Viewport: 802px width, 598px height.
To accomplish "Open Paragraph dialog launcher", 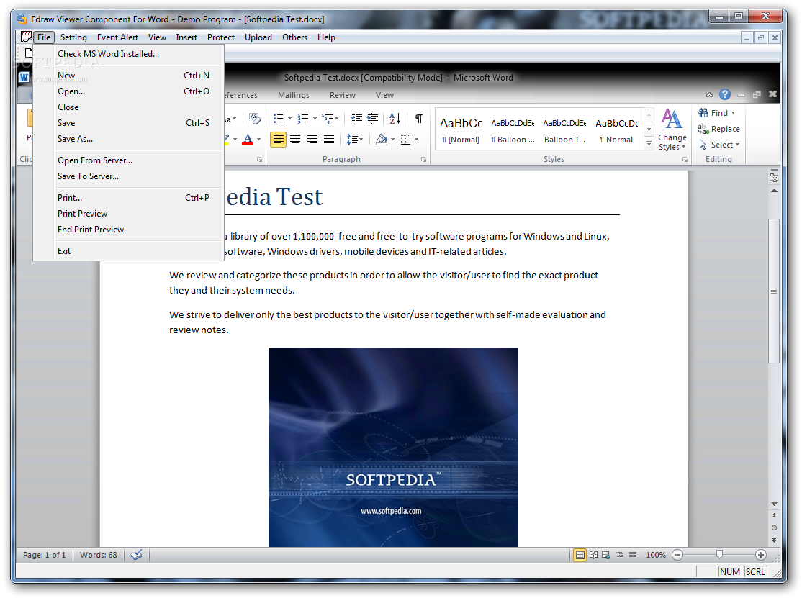I will 423,160.
